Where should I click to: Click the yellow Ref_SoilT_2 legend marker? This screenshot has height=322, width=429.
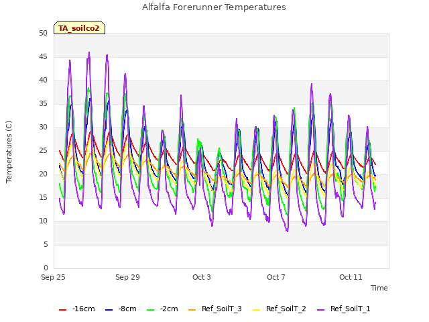(256, 310)
